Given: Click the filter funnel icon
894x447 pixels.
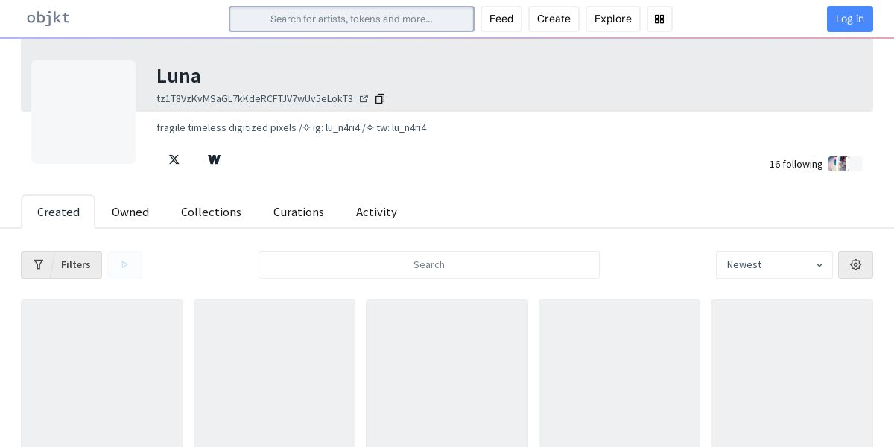Looking at the screenshot, I should (x=39, y=264).
